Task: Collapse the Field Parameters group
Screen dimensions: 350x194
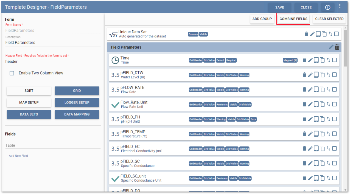Action: click(x=110, y=47)
